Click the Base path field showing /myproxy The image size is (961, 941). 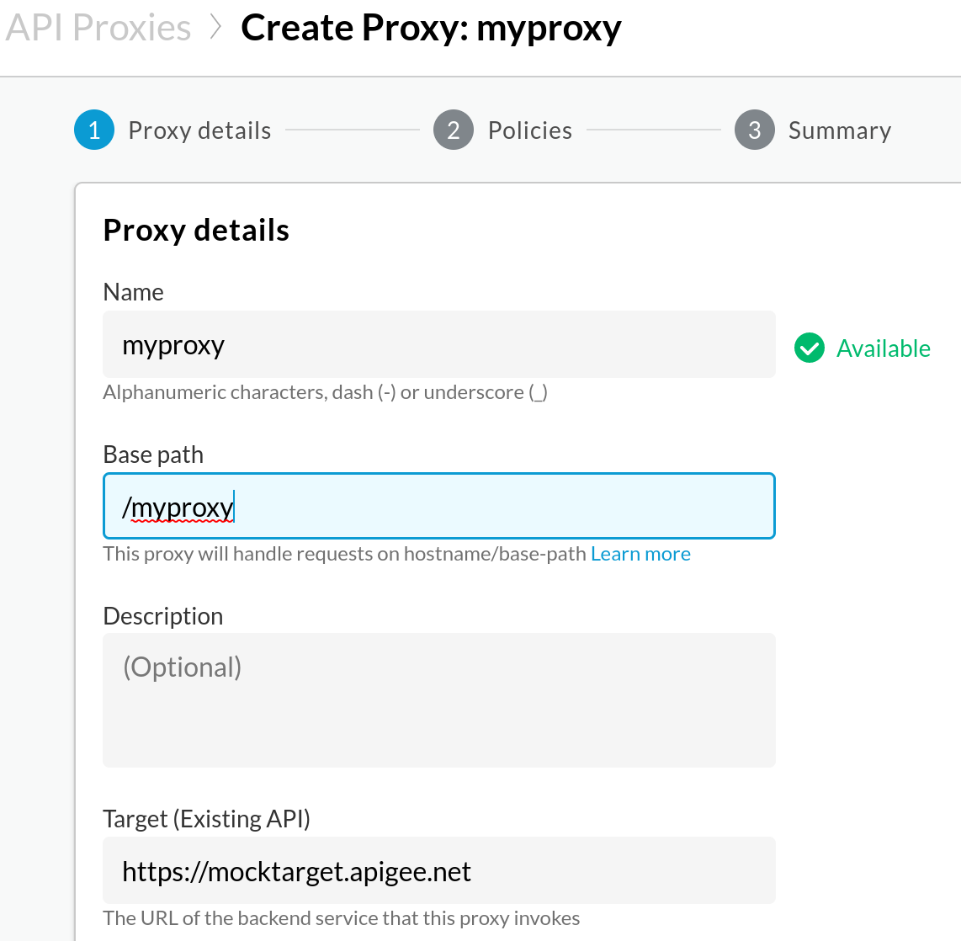coord(438,506)
